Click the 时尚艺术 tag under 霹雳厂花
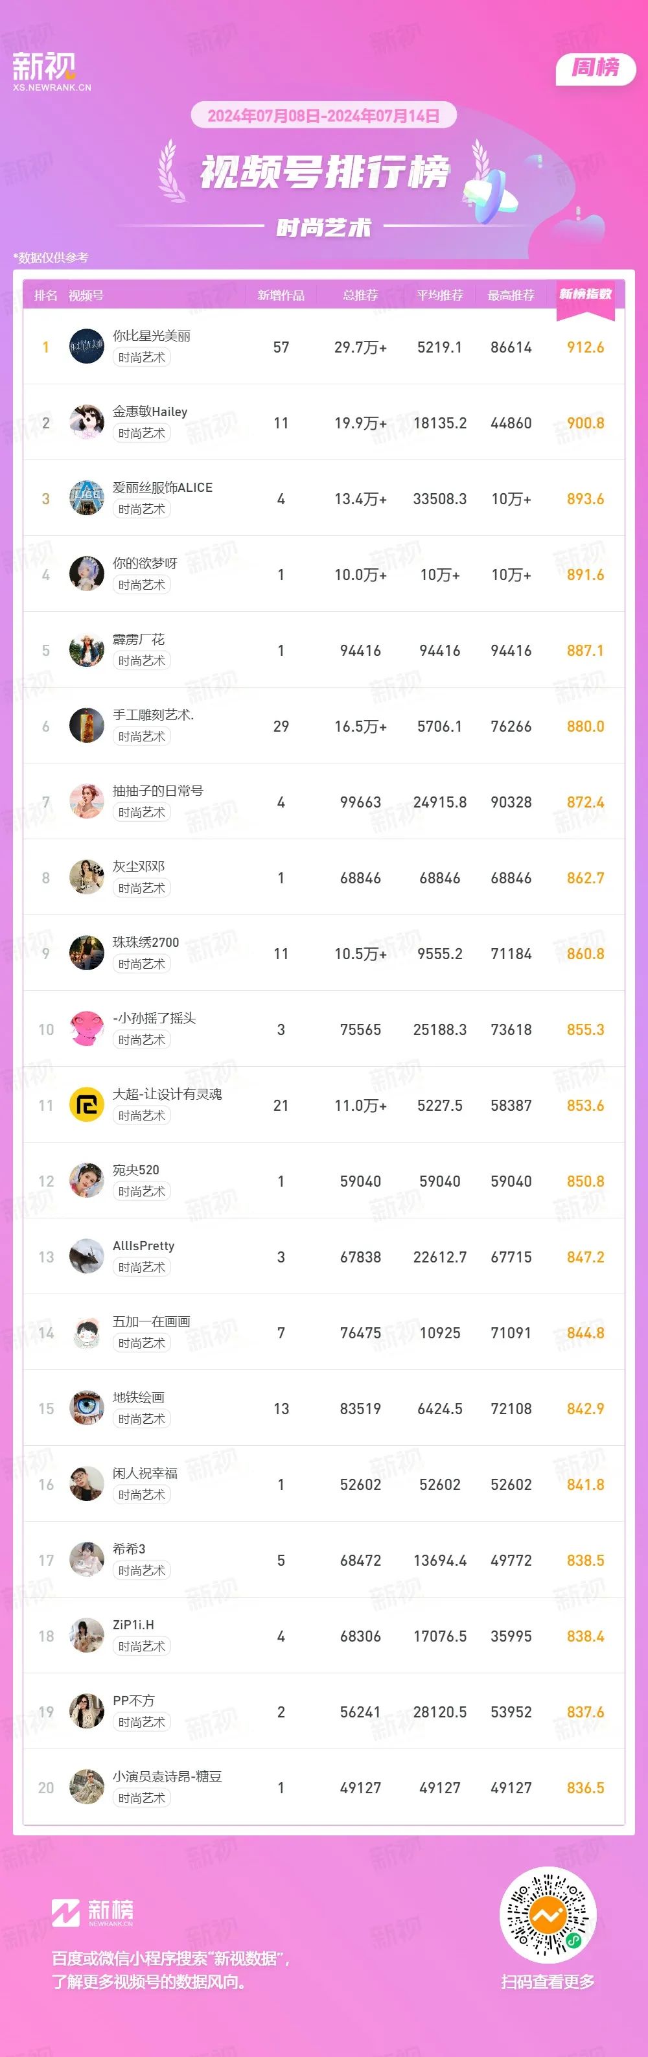This screenshot has height=2057, width=648. tap(141, 660)
